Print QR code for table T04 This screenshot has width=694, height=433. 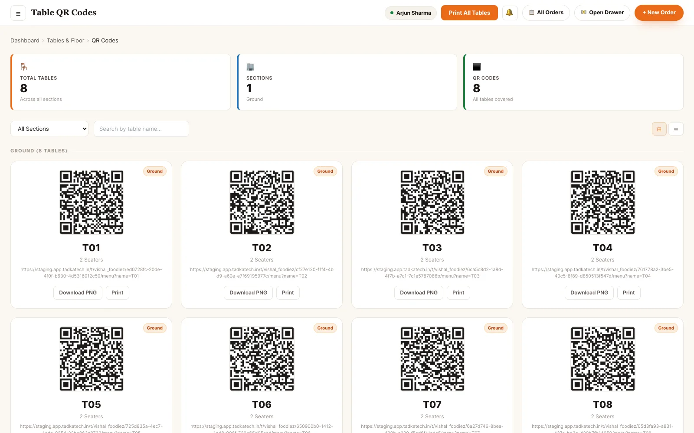coord(629,293)
